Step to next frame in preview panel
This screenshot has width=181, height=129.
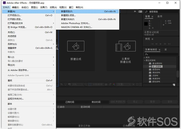tap(165, 44)
